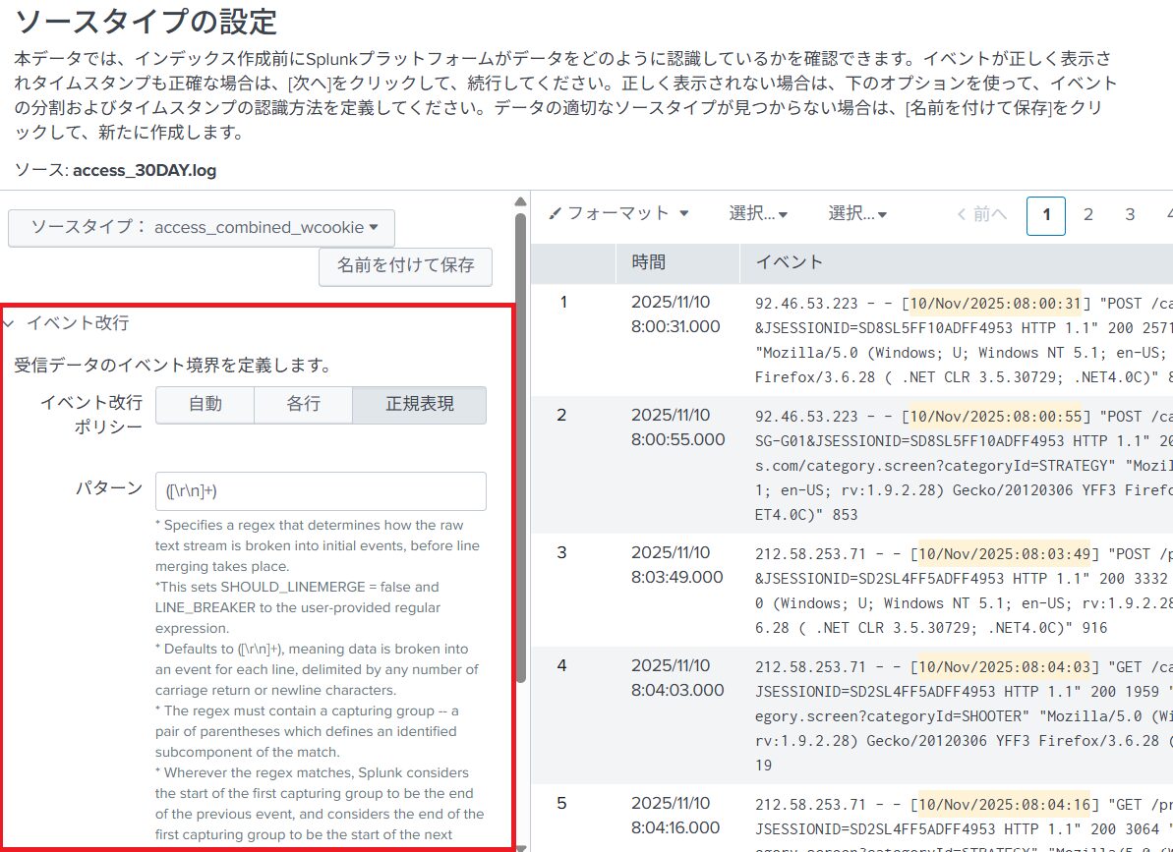
Task: Click the 名前を付けて保存 button
Action: click(405, 265)
